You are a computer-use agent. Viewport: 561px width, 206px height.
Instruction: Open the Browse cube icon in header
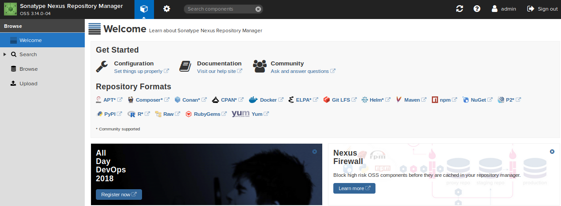[x=143, y=9]
